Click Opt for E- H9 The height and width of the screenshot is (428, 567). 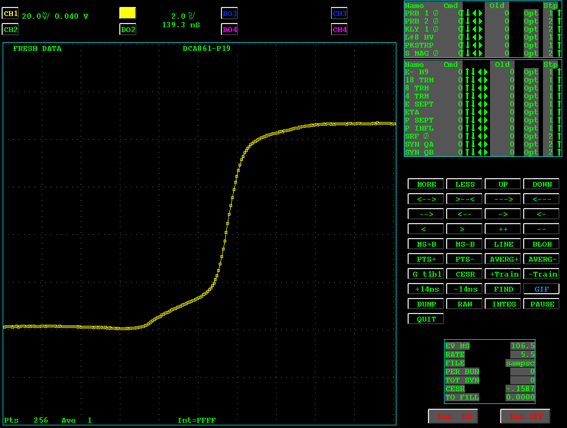click(531, 72)
